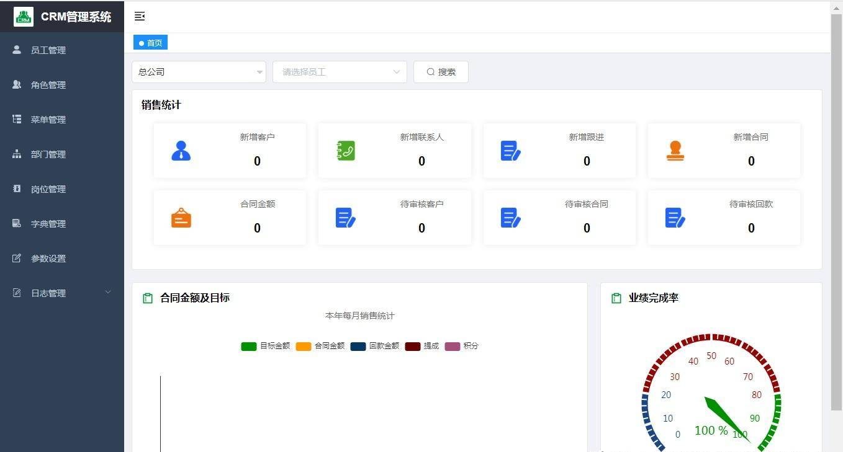Image resolution: width=843 pixels, height=452 pixels.
Task: Click the page vertical scrollbar
Action: [836, 211]
